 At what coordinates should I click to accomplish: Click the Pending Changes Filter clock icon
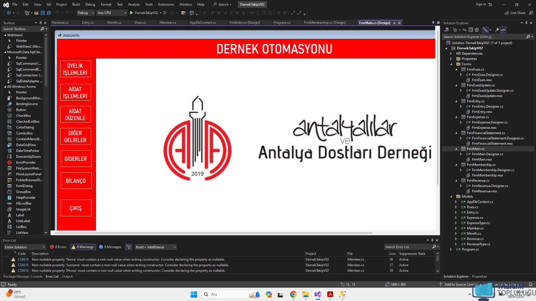tap(455, 30)
